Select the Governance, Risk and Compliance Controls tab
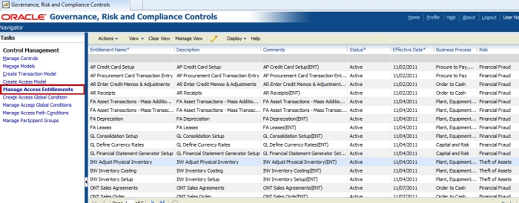Image resolution: width=519 pixels, height=203 pixels. (x=64, y=5)
